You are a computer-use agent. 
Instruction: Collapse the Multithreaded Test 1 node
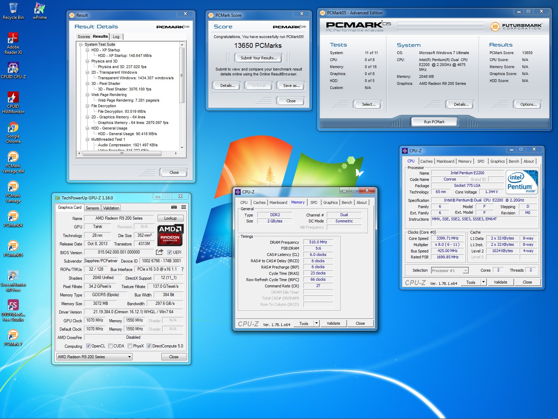[x=88, y=139]
